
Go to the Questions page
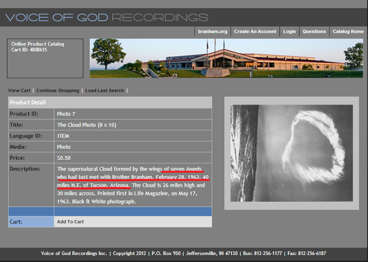[314, 32]
